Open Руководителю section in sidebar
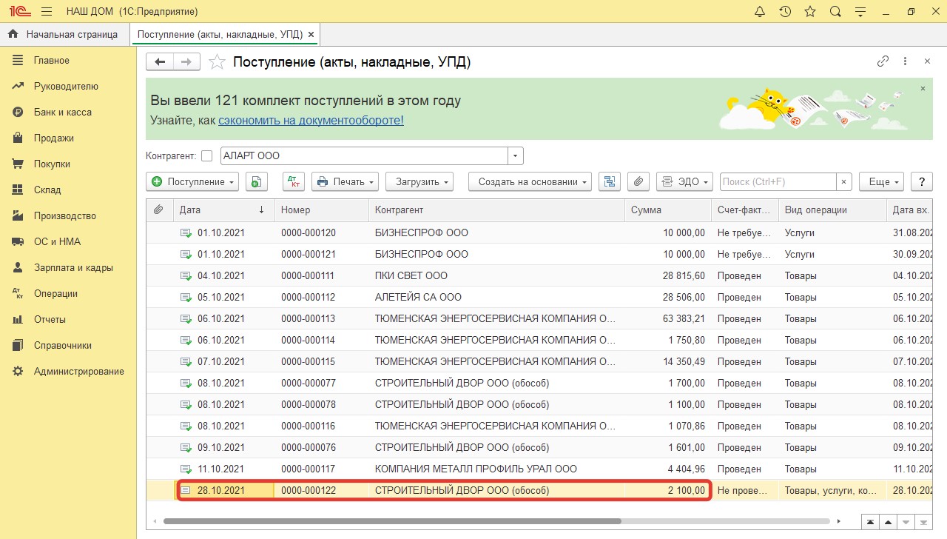 coord(66,87)
